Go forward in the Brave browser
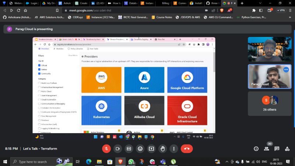This screenshot has height=166, width=295. 11,10
